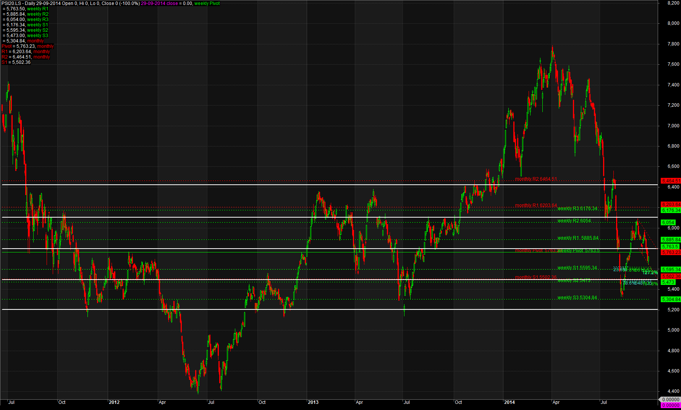Select legend row 'Pivot = 5,763.23, monthly'
The width and height of the screenshot is (681, 410).
[x=28, y=46]
